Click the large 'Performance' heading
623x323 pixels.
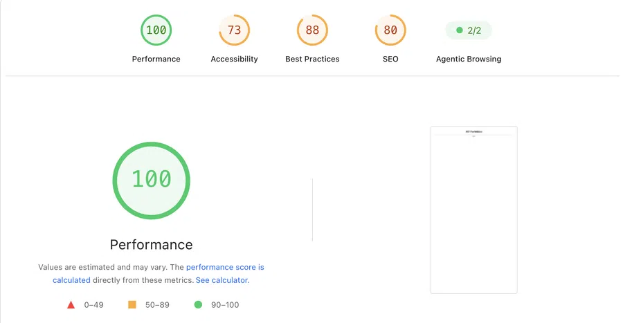tap(152, 244)
